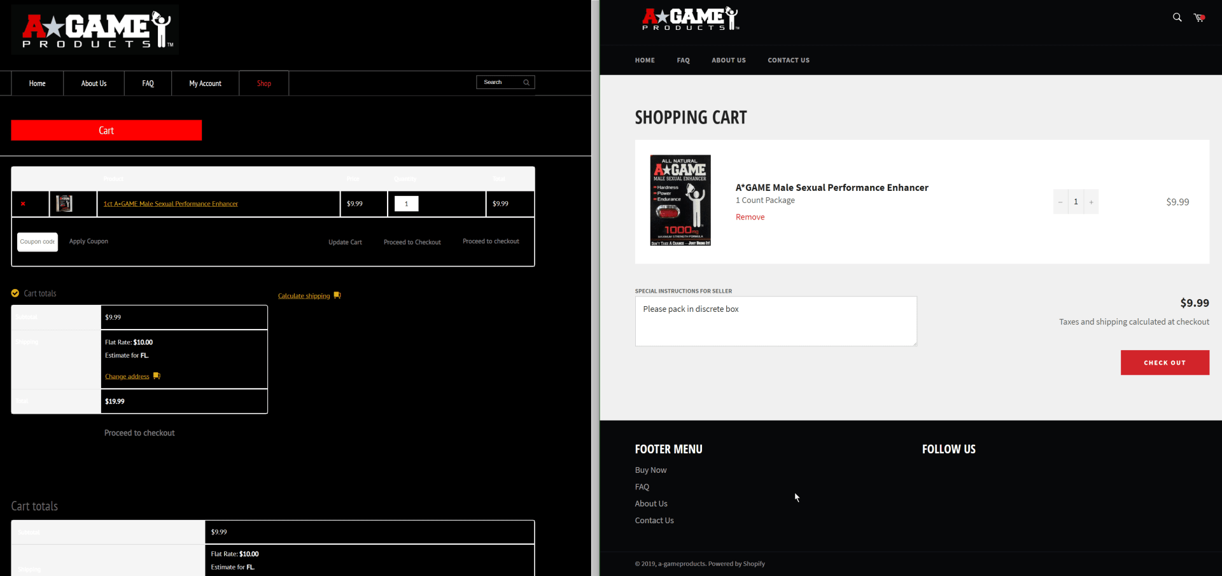Select HOME in the uppercase navigation bar

(645, 60)
